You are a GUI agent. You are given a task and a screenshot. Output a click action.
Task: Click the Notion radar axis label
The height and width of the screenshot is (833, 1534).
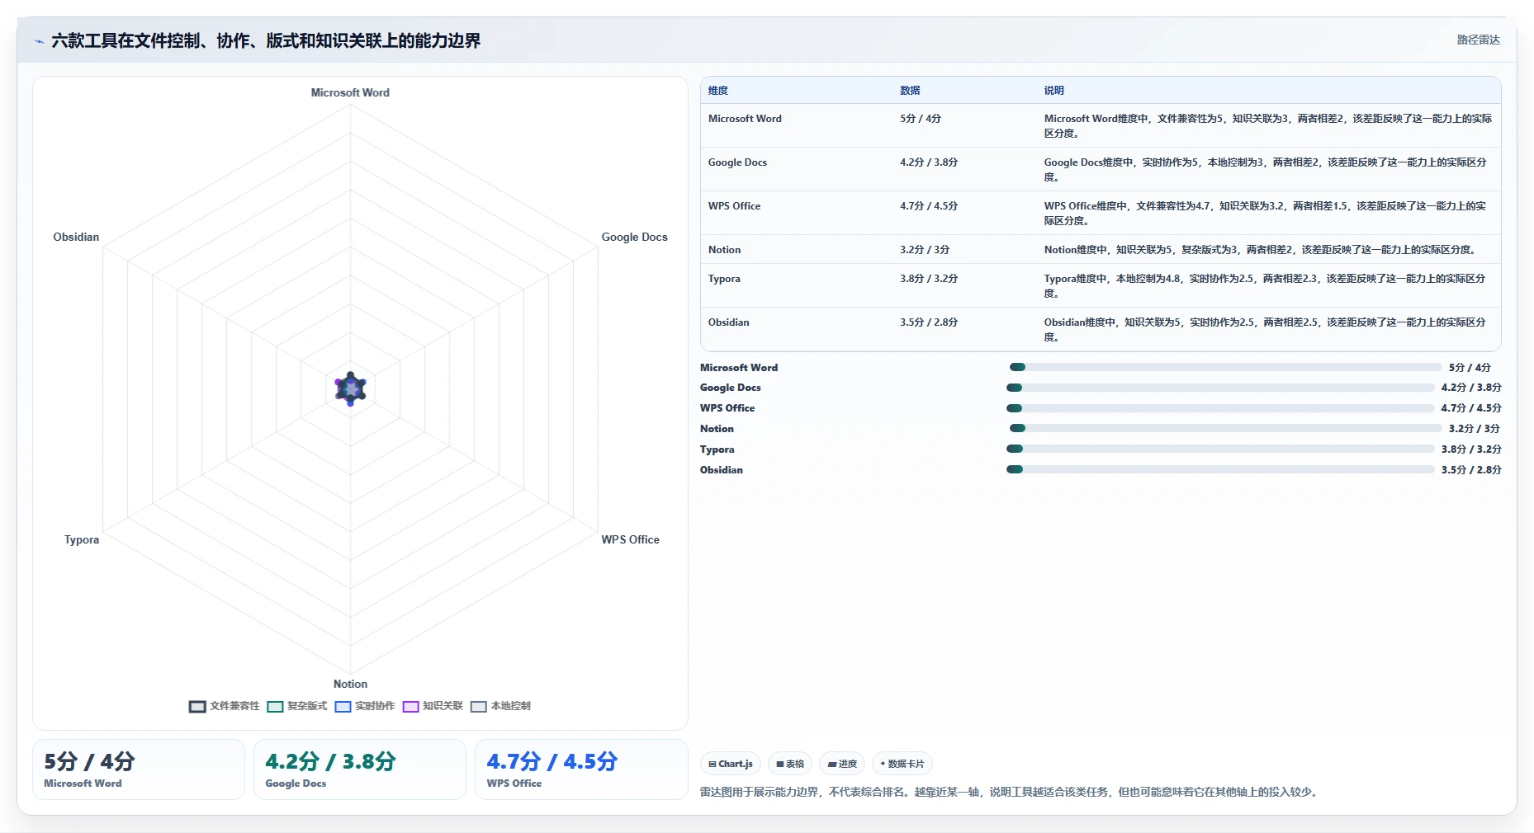(350, 684)
